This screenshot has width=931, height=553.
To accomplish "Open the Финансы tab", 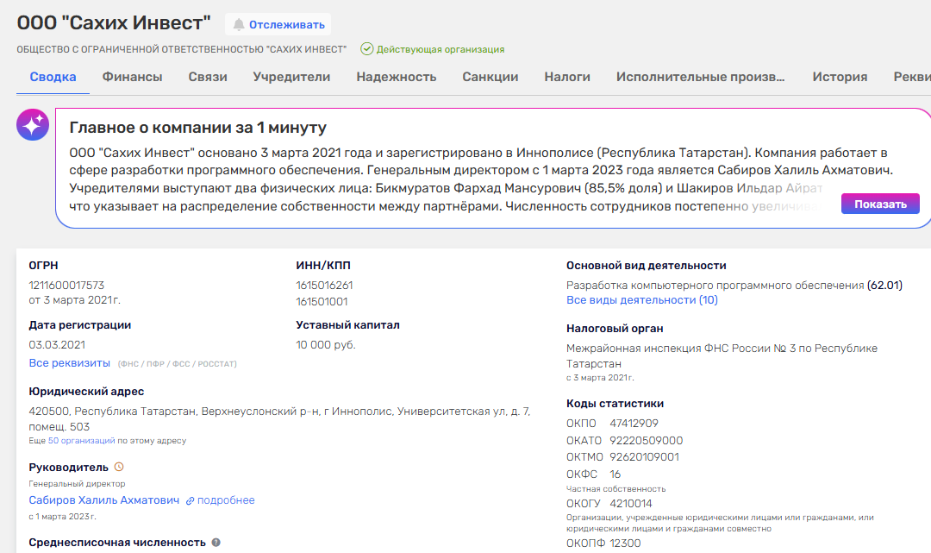I will click(x=132, y=77).
